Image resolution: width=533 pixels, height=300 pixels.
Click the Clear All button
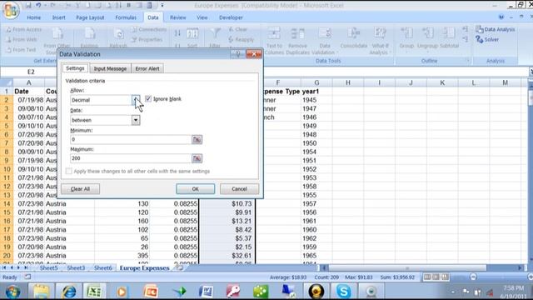click(80, 189)
